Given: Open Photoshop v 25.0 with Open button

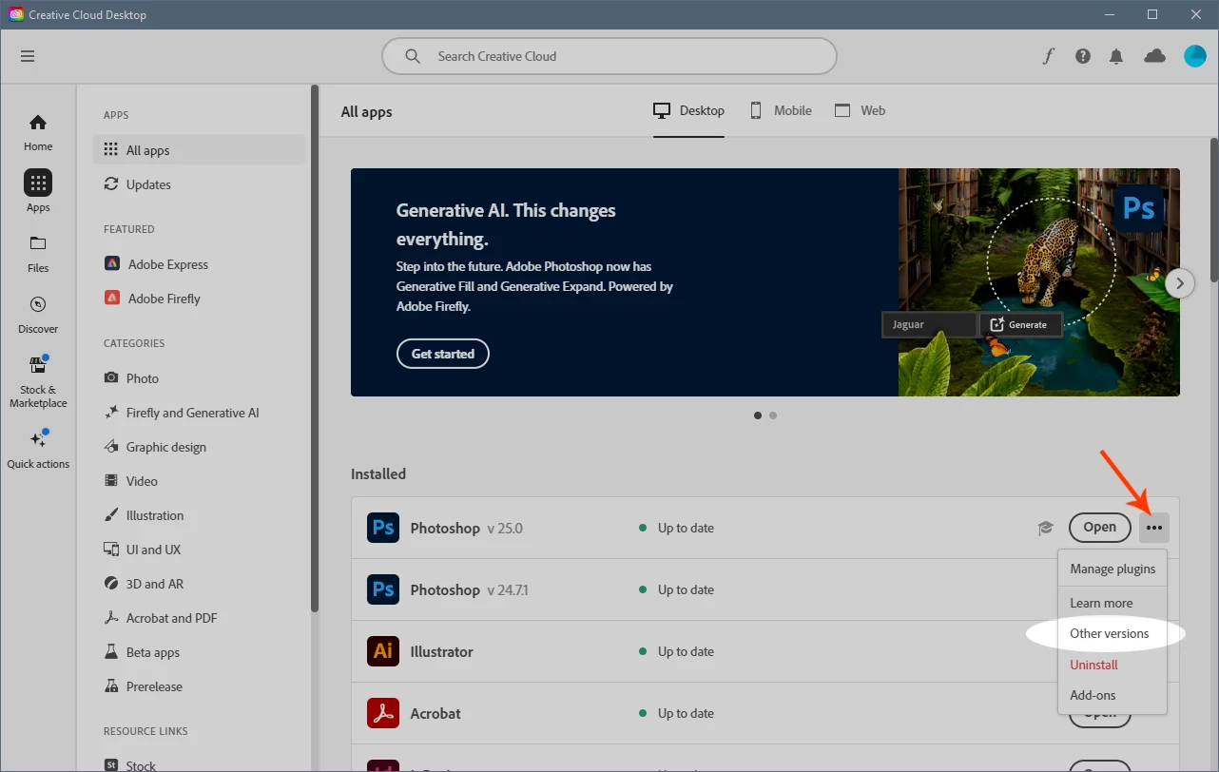Looking at the screenshot, I should pos(1099,527).
